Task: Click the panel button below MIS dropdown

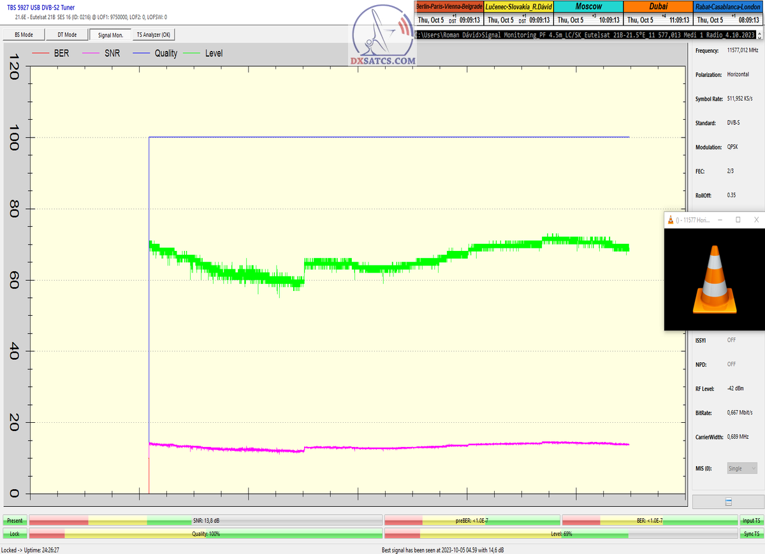Action: click(x=728, y=502)
